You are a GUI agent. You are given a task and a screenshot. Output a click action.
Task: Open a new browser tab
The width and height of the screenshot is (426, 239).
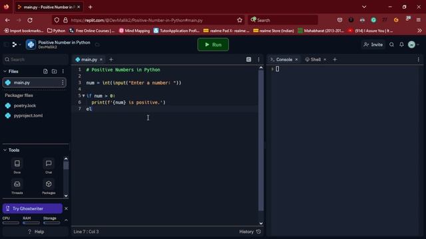pos(91,7)
